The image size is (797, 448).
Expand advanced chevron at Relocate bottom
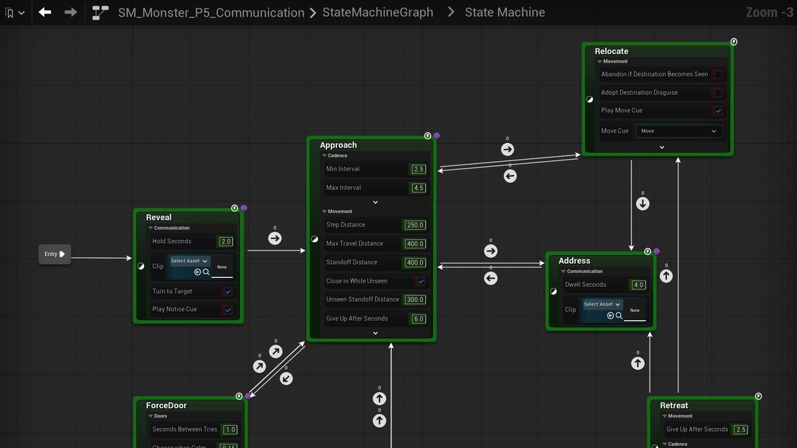click(x=661, y=147)
